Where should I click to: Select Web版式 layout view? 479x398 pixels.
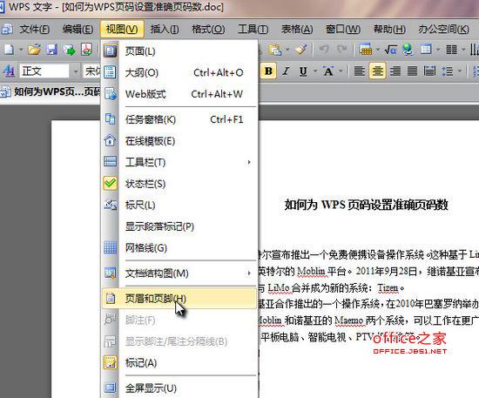coord(180,94)
